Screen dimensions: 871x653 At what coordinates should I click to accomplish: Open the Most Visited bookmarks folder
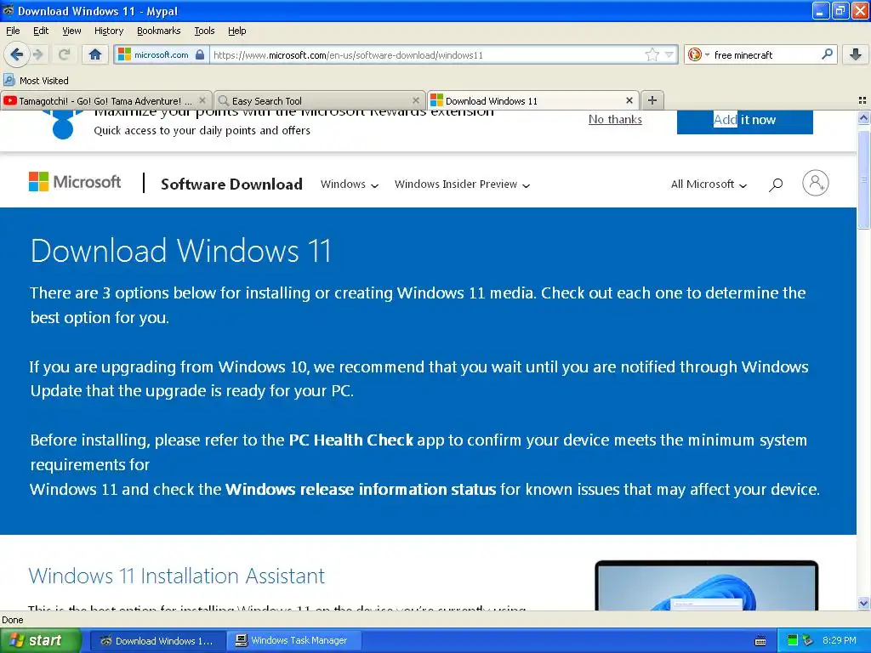point(36,81)
